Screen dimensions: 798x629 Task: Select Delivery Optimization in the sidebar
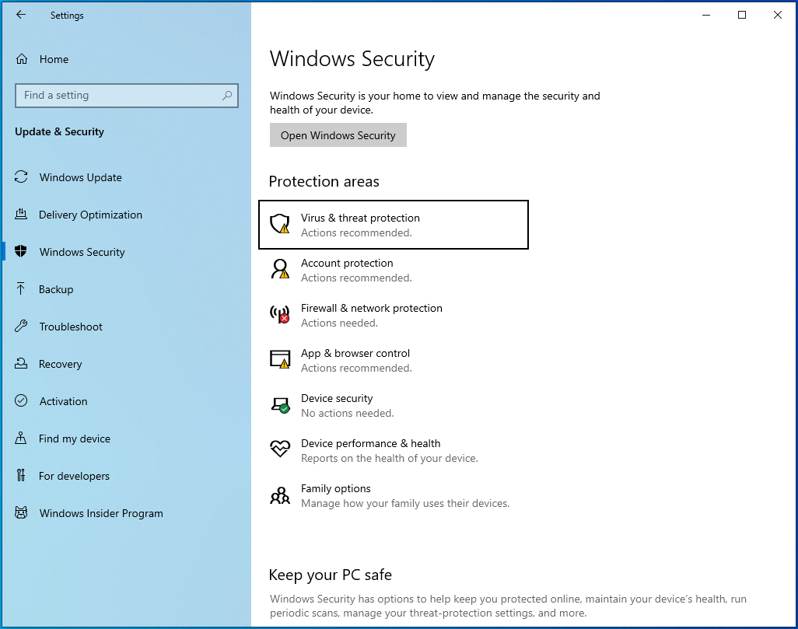point(90,215)
